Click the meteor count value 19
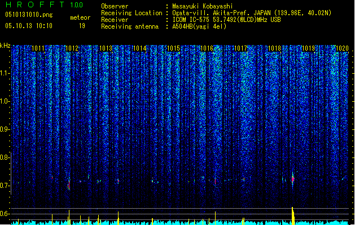Image resolution: width=355 pixels, height=225 pixels. [82, 26]
